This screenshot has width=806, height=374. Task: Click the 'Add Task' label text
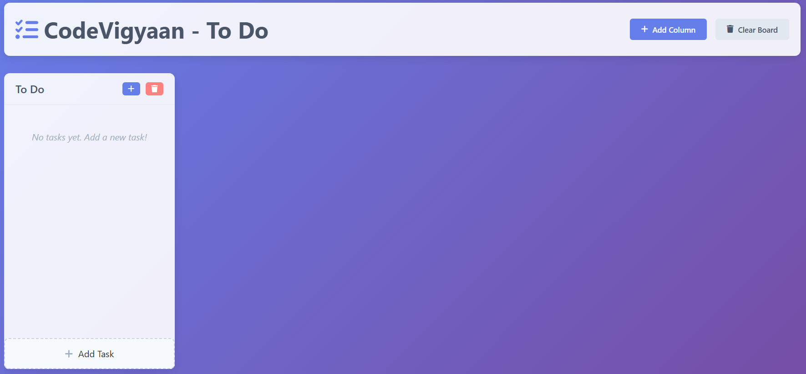tap(96, 354)
